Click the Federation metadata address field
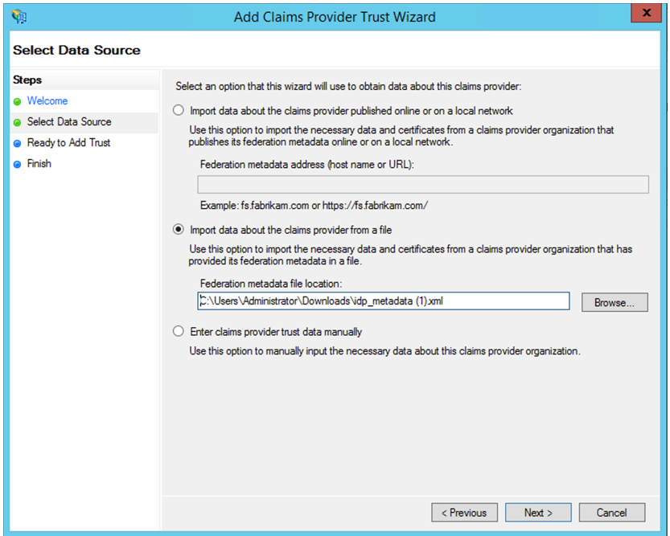This screenshot has height=536, width=670. coord(423,185)
